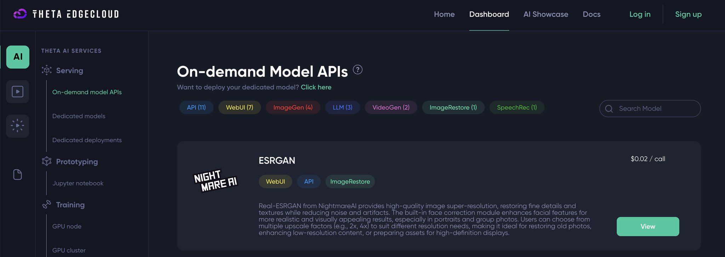Toggle the VideoGen (2) filter chip

tap(391, 107)
